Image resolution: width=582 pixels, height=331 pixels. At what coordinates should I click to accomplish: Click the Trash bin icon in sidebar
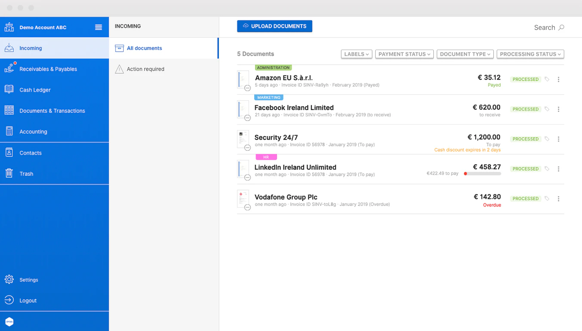(x=9, y=173)
